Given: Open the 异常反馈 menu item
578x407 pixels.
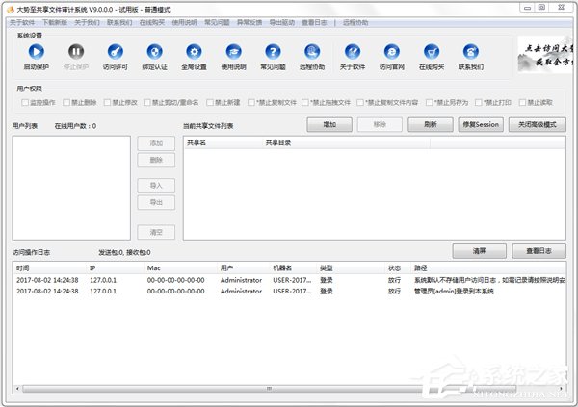Looking at the screenshot, I should 250,23.
